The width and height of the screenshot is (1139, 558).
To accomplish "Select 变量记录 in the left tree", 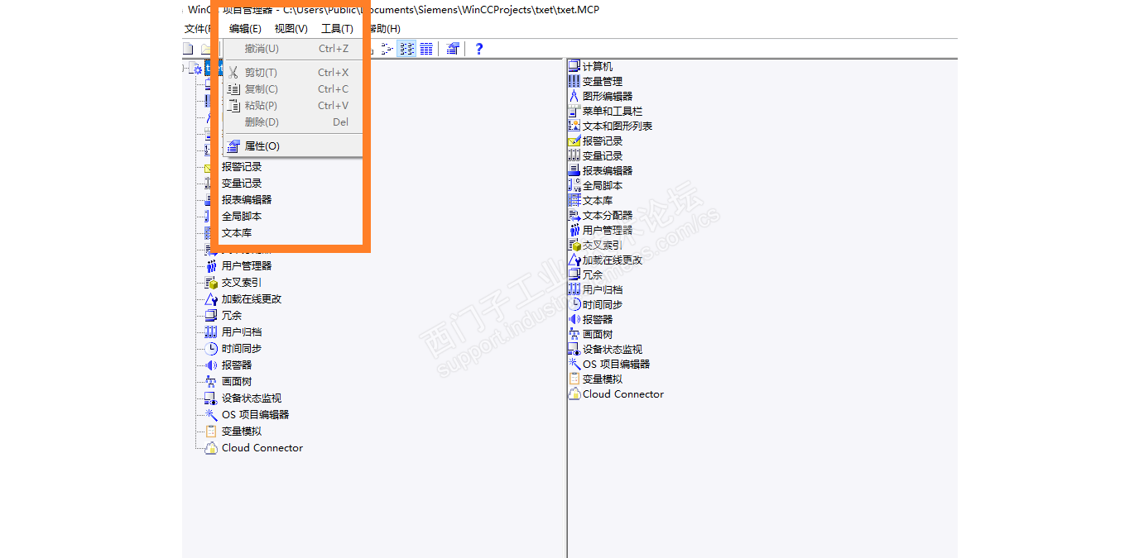I will [x=242, y=184].
